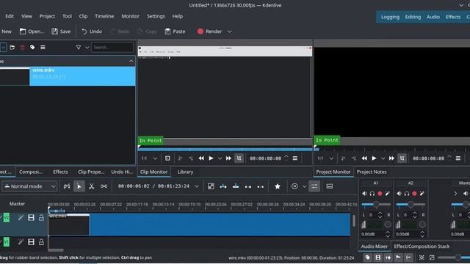Select the spacer tool in timeline toolbar
Image resolution: width=470 pixels, height=264 pixels.
(x=104, y=186)
